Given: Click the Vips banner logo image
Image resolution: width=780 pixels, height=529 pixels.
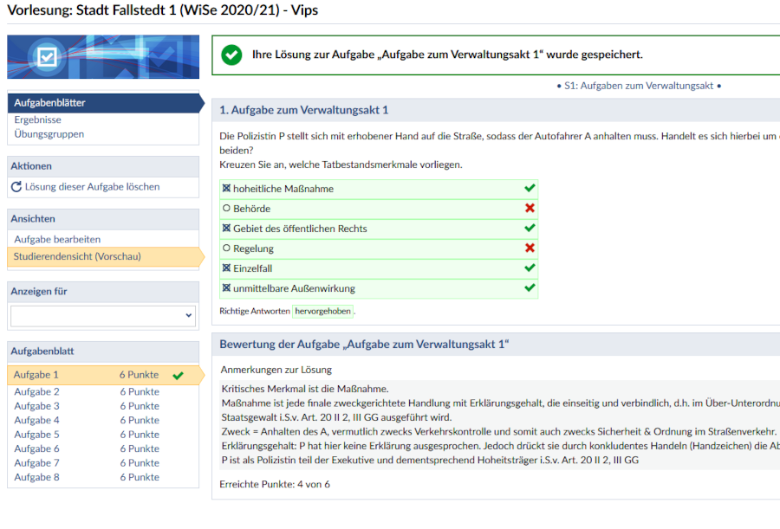Looking at the screenshot, I should click(x=102, y=55).
